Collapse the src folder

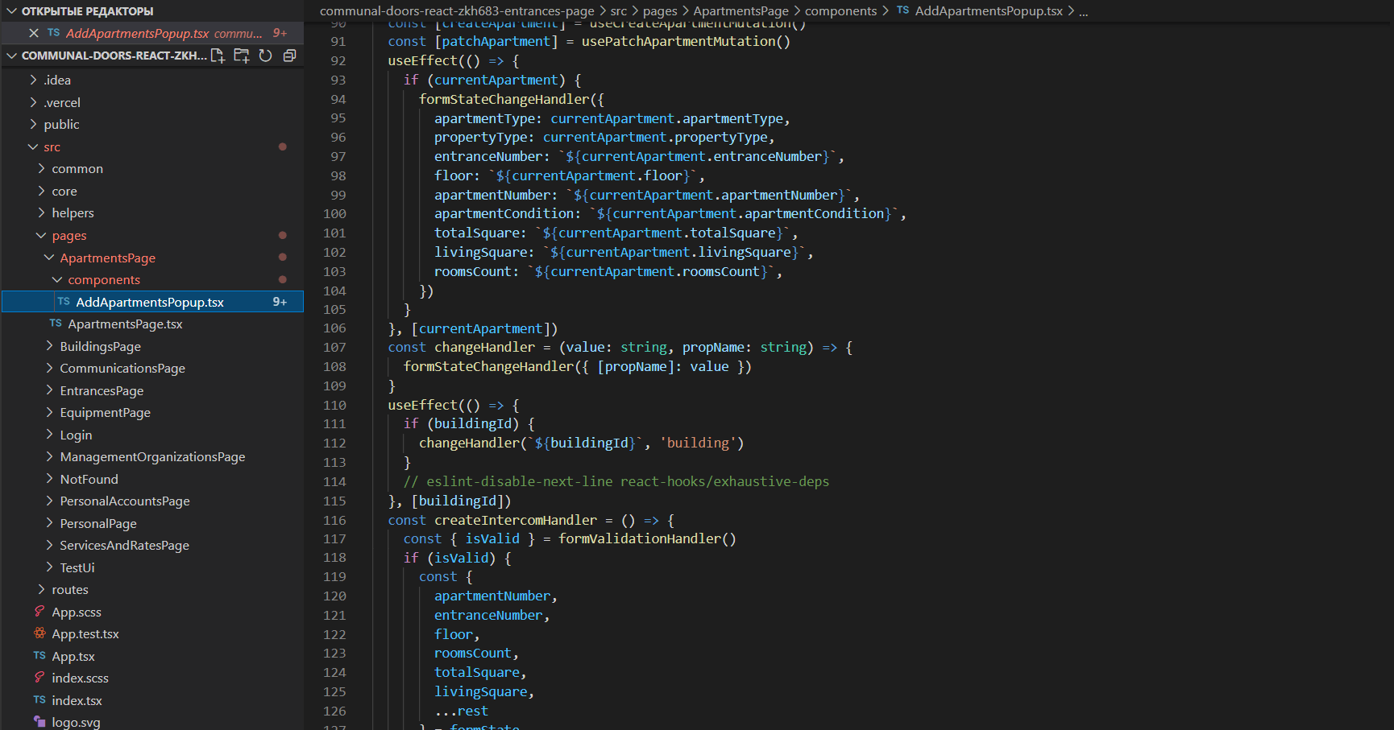pos(33,146)
